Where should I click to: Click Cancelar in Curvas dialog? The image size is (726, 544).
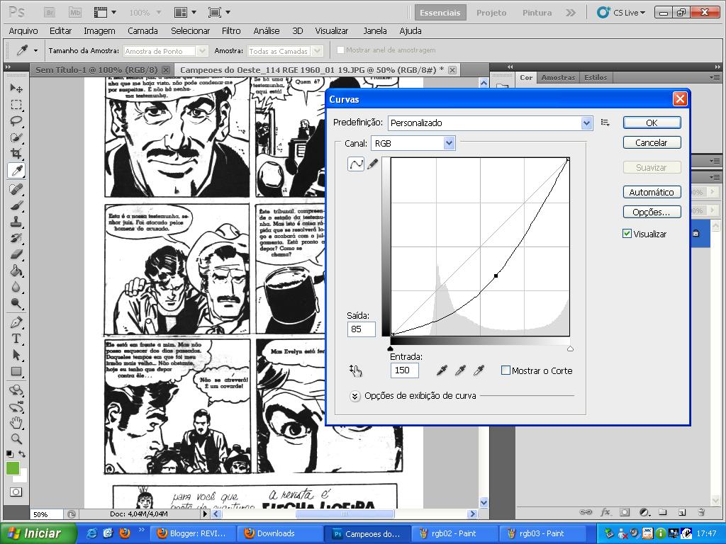click(652, 142)
